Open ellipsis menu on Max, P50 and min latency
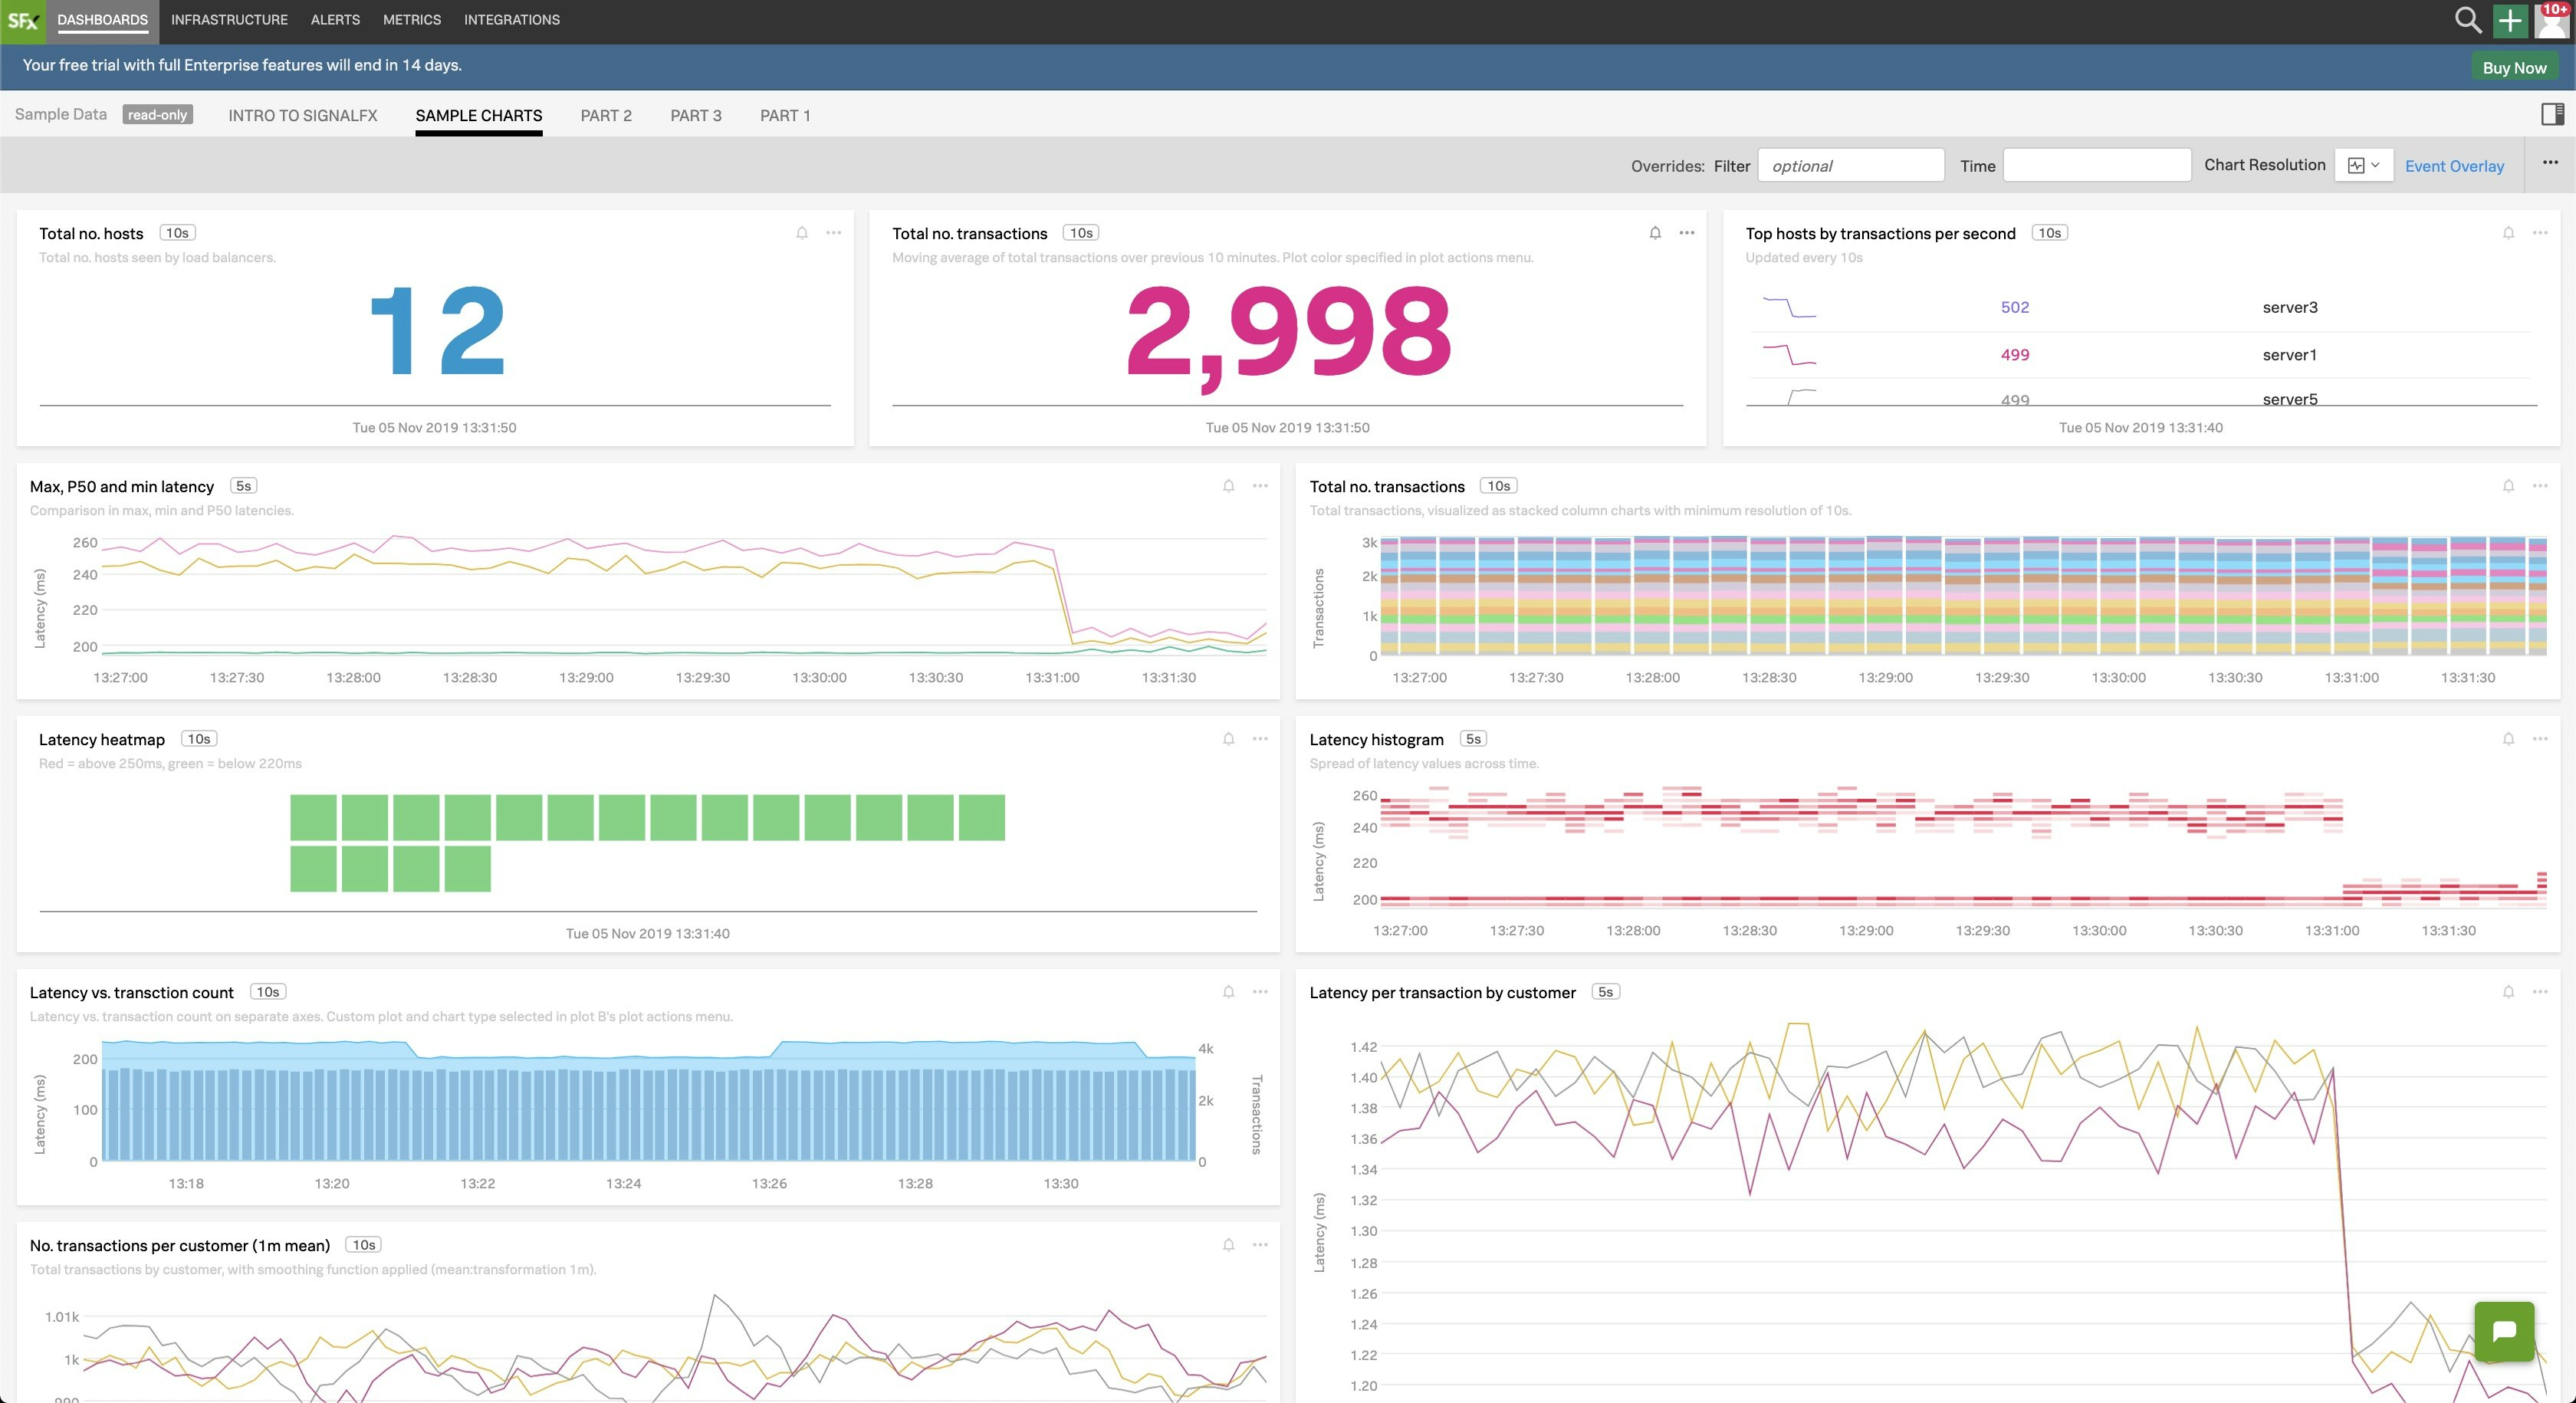Image resolution: width=2576 pixels, height=1403 pixels. [x=1260, y=486]
